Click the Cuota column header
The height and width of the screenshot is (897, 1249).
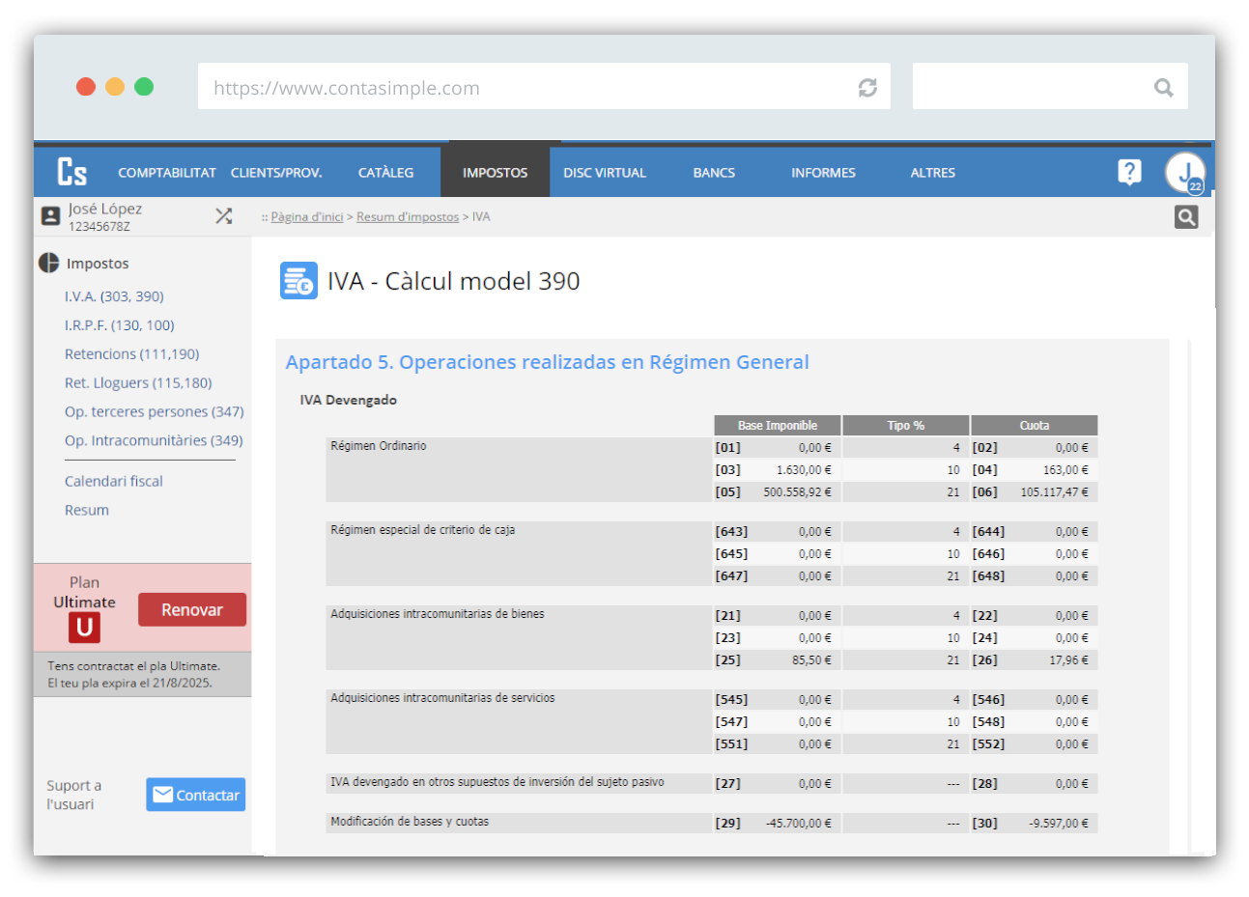point(1035,425)
